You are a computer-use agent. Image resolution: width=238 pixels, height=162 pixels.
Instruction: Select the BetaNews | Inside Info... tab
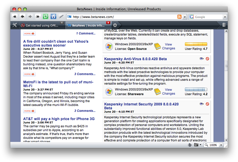pos(88,25)
